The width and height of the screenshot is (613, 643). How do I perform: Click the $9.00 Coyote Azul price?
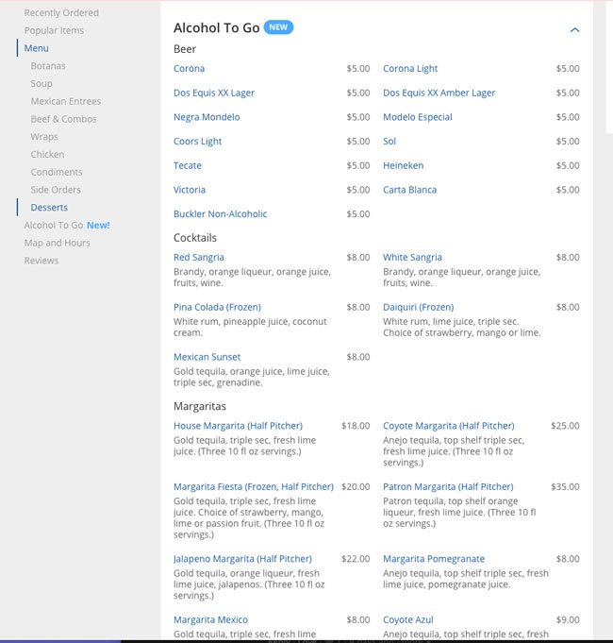click(568, 619)
